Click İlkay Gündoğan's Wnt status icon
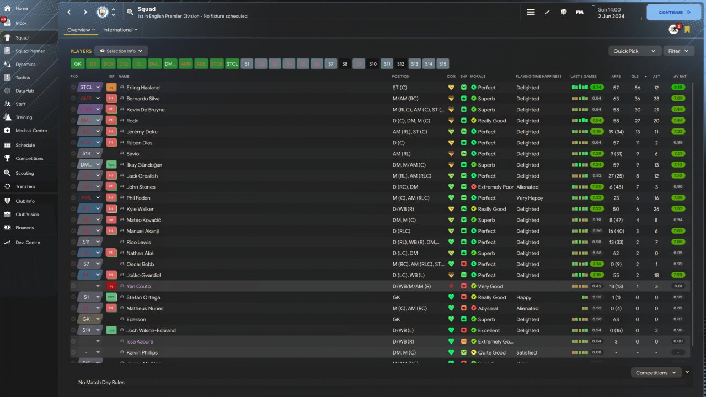706x397 pixels. [111, 164]
